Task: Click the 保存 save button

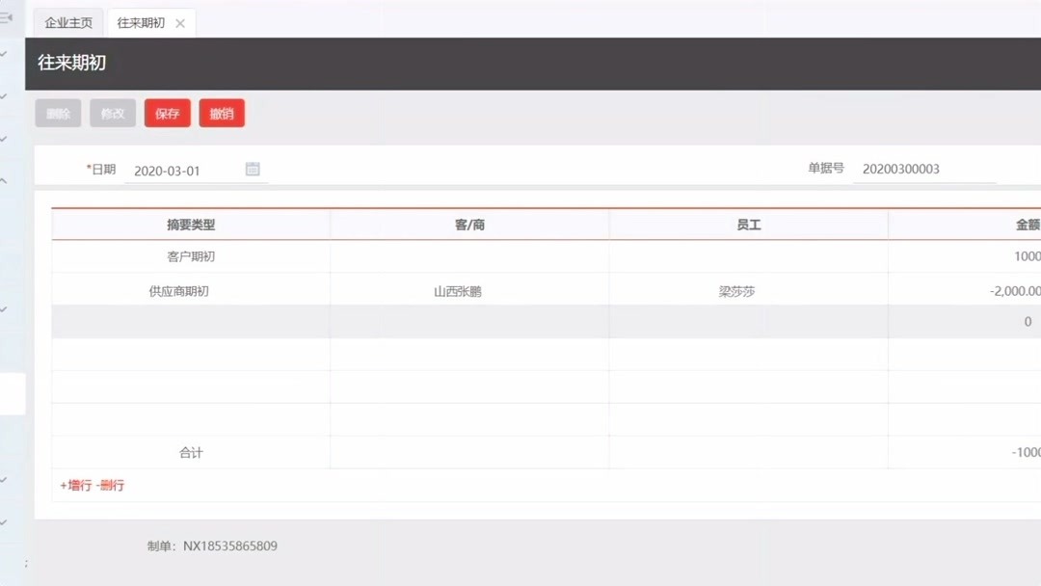Action: point(167,113)
